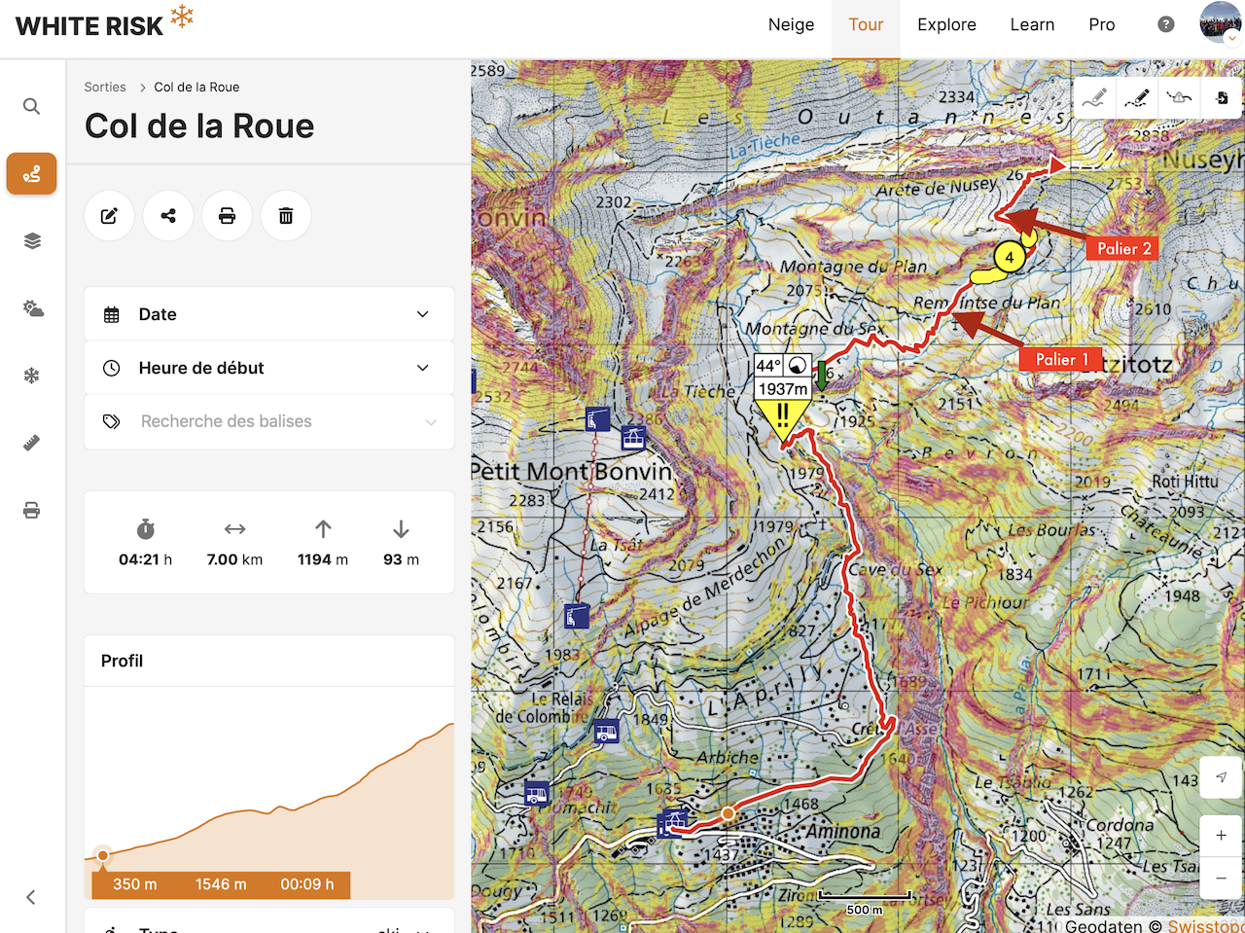1245x933 pixels.
Task: Open the weather panel in sidebar
Action: tap(32, 308)
